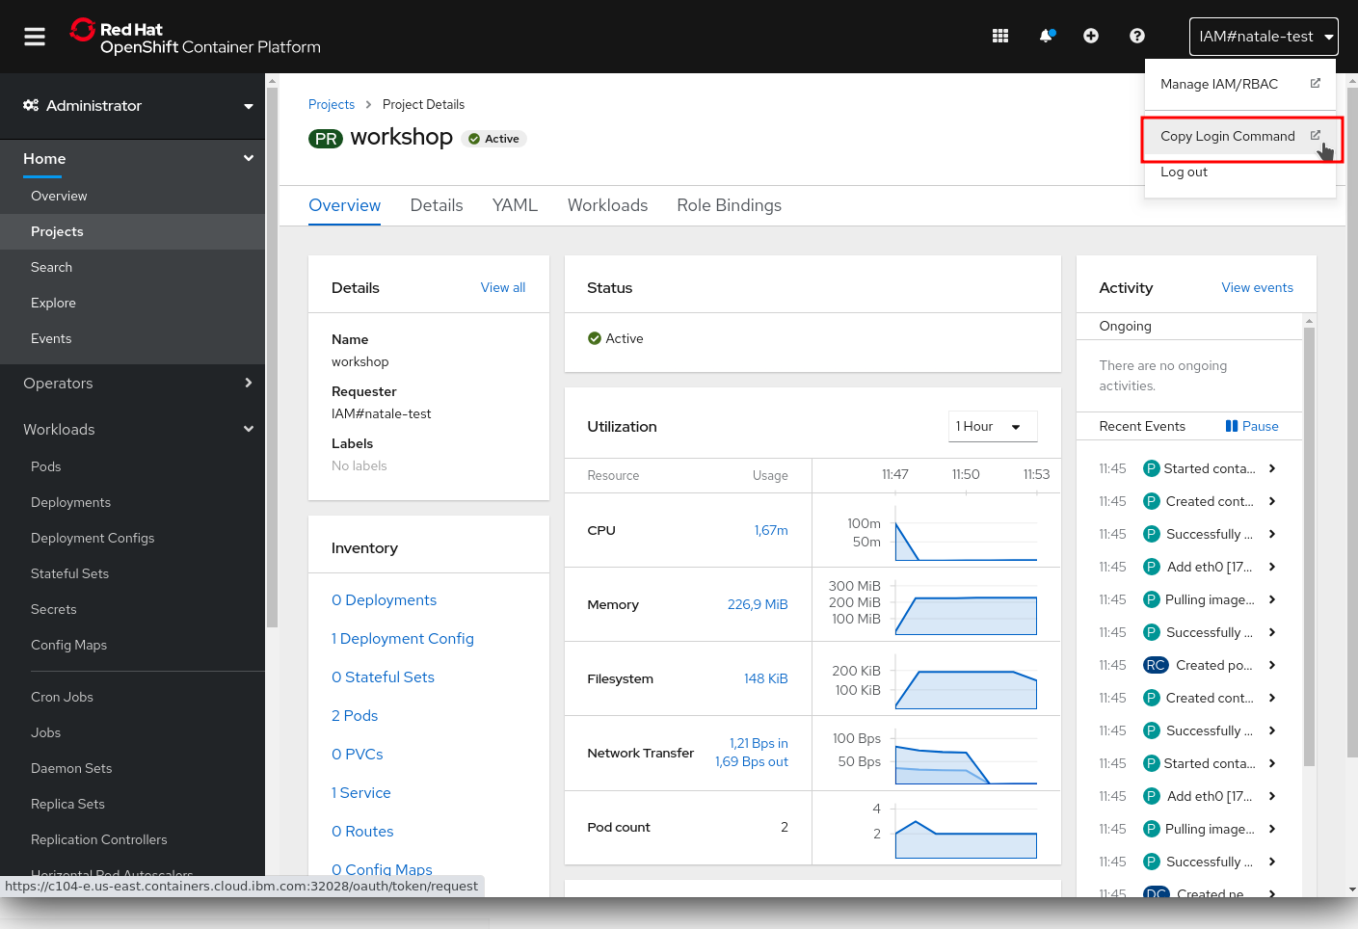Click the notifications bell icon
The image size is (1358, 929).
pos(1046,36)
